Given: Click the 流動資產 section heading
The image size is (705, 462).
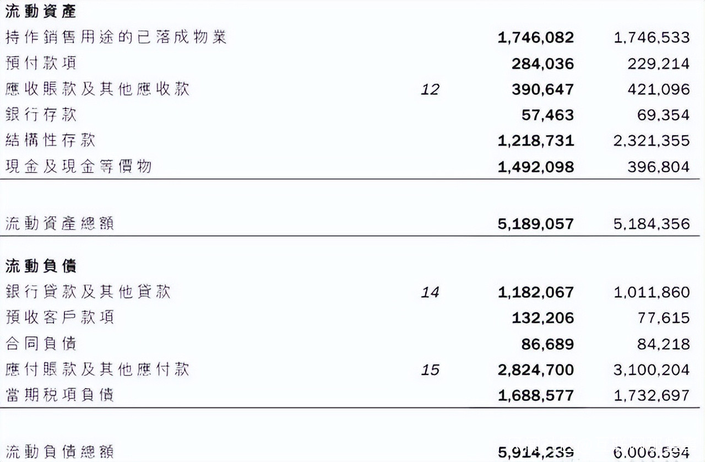Looking at the screenshot, I should [41, 11].
